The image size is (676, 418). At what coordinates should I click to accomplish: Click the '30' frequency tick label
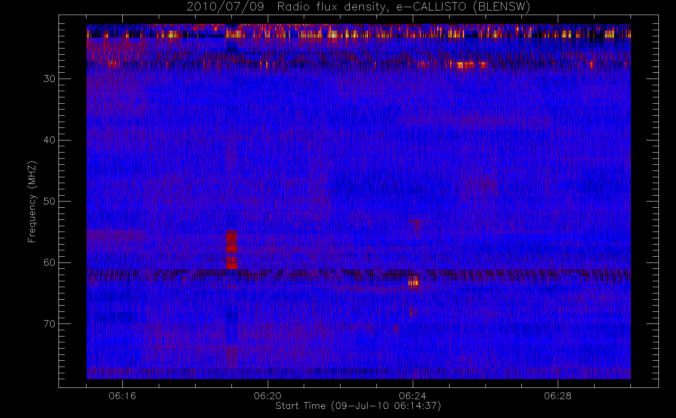(49, 79)
